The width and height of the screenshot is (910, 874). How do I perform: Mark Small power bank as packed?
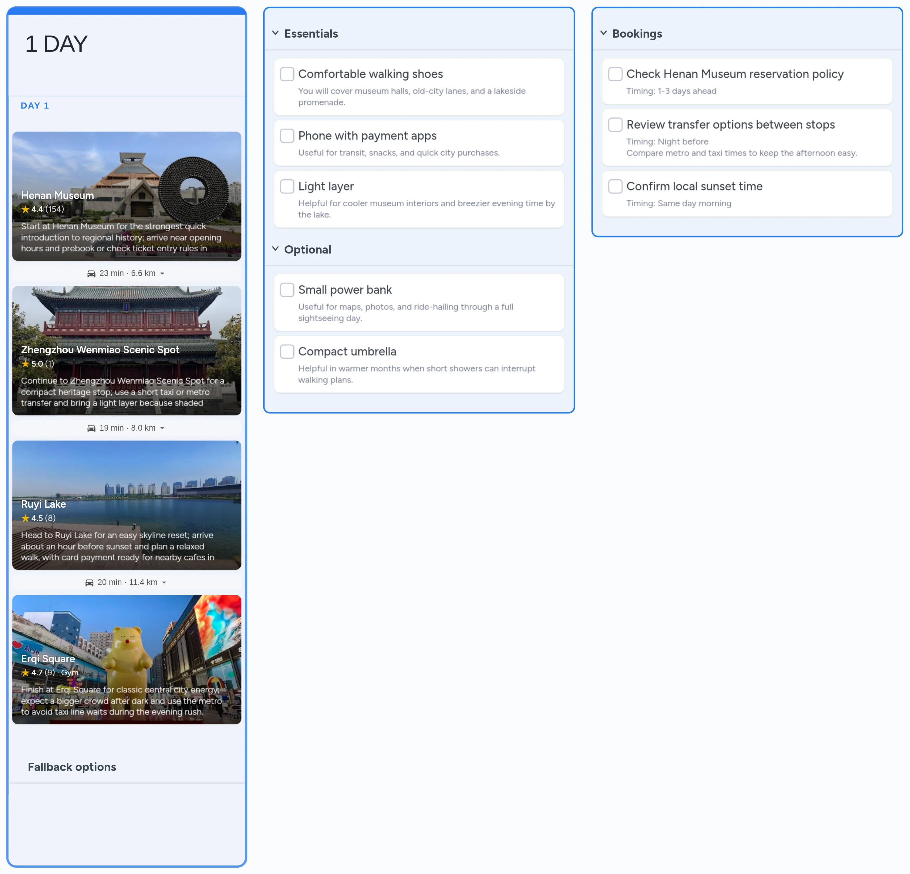point(287,289)
